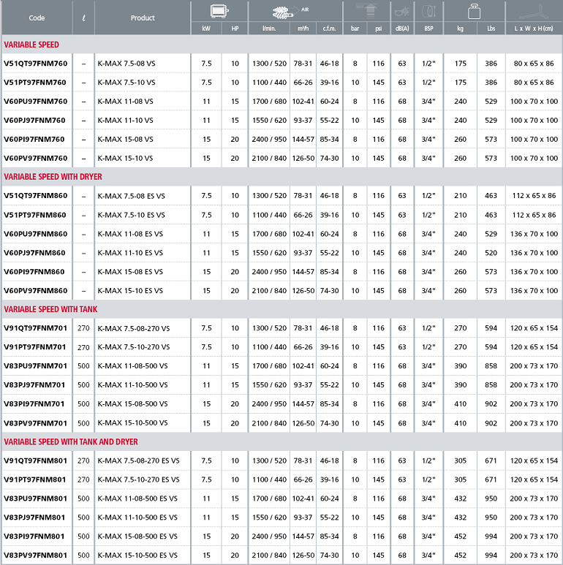
Task: Click '1/2"' BSP value in row V51PT97FNM860
Action: tap(428, 215)
